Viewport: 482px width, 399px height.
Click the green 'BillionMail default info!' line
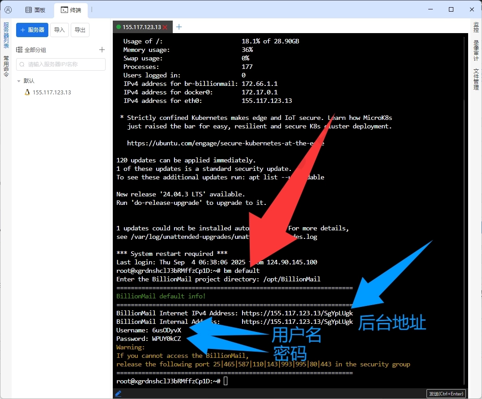161,296
